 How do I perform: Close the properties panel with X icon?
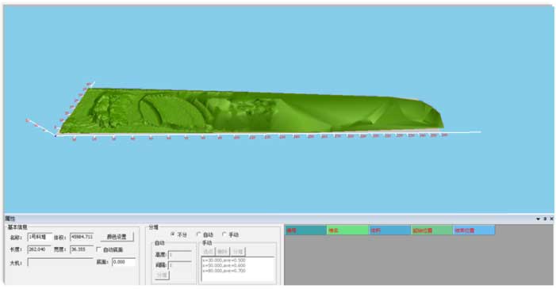(551, 219)
